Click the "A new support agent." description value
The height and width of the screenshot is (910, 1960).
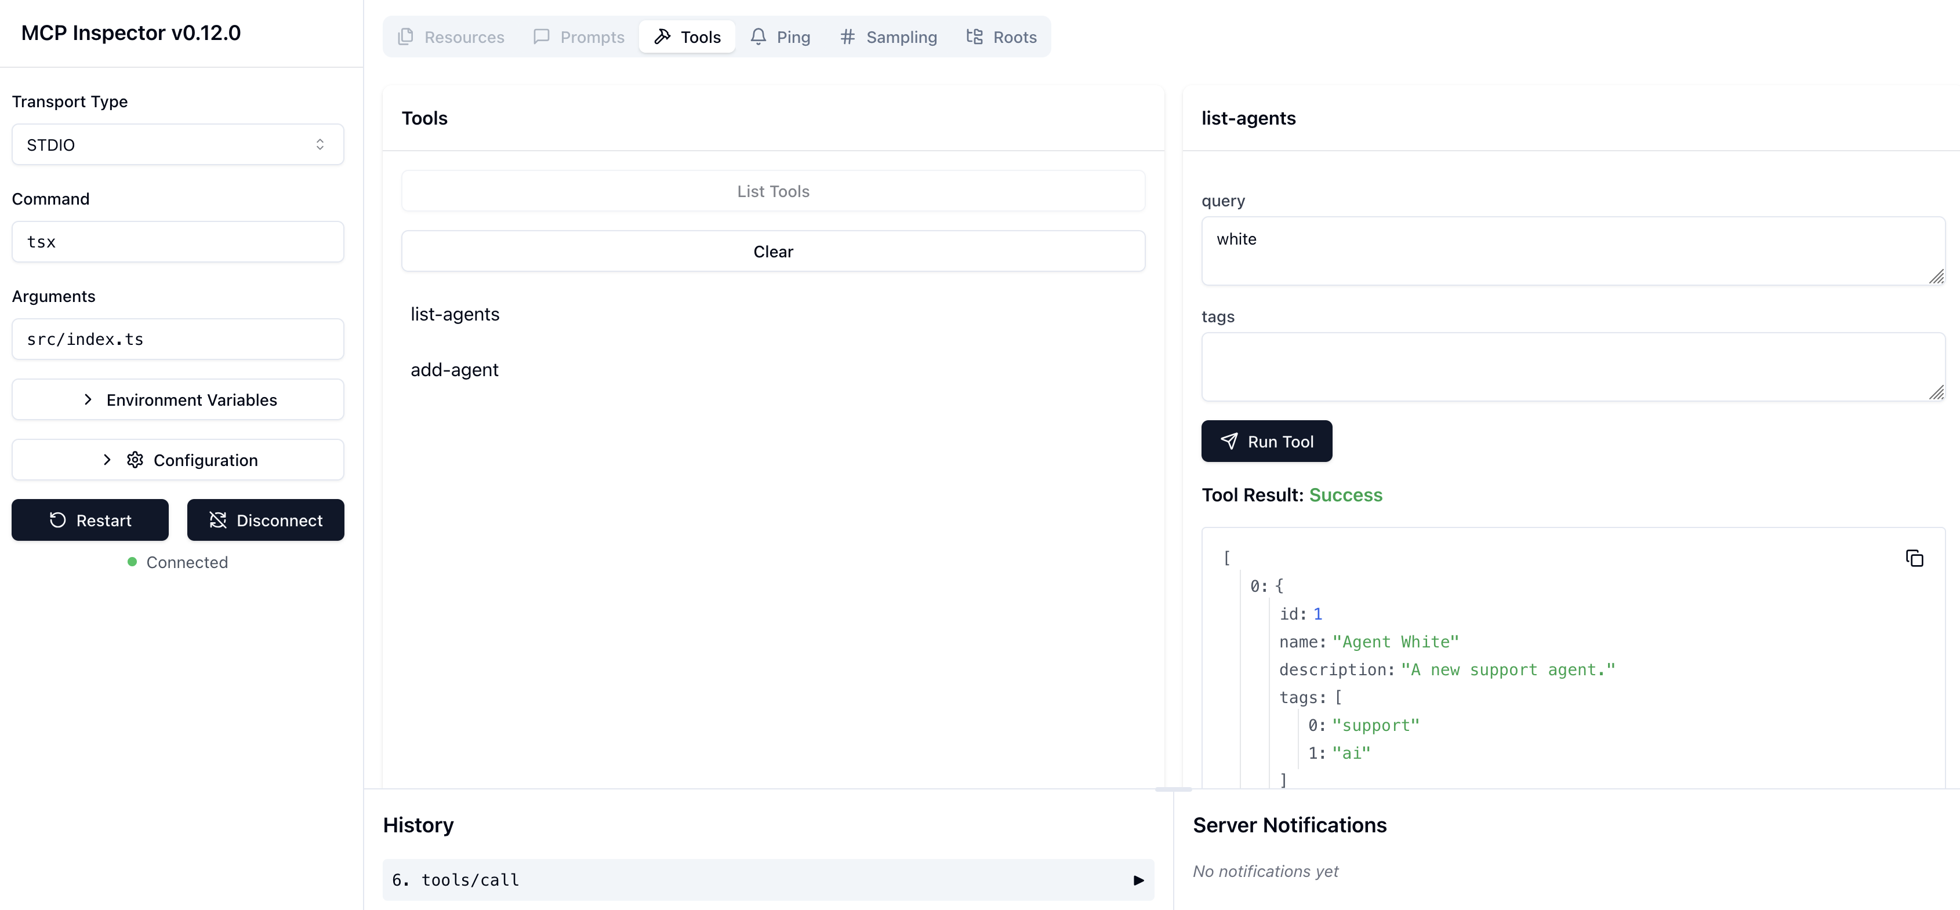[1507, 670]
